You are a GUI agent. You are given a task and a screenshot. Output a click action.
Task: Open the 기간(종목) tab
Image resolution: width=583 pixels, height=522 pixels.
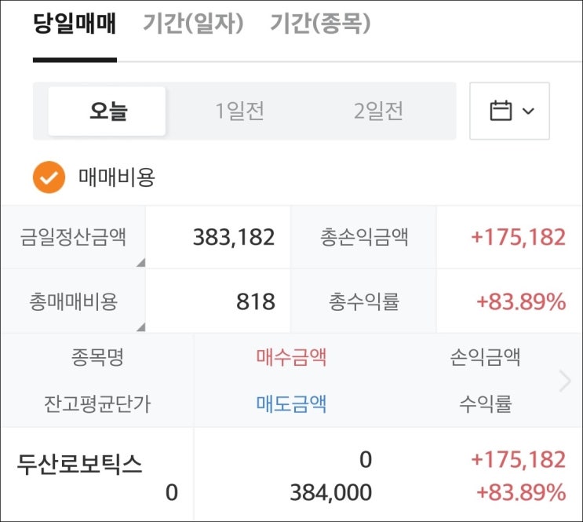(320, 24)
